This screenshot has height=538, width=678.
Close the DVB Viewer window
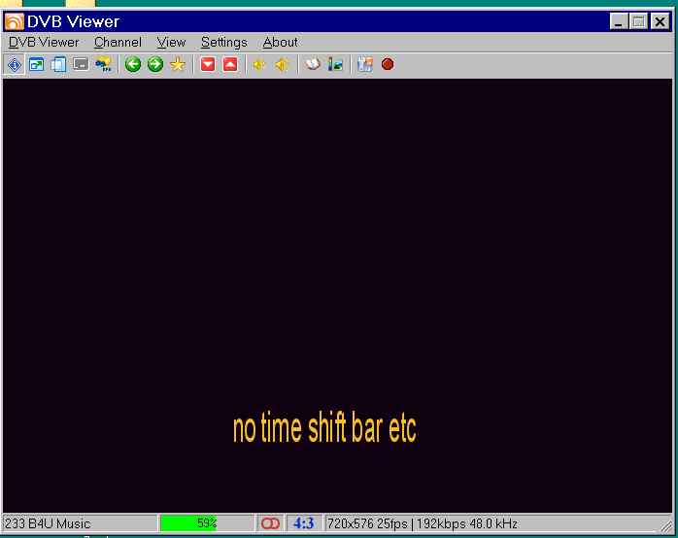(660, 21)
